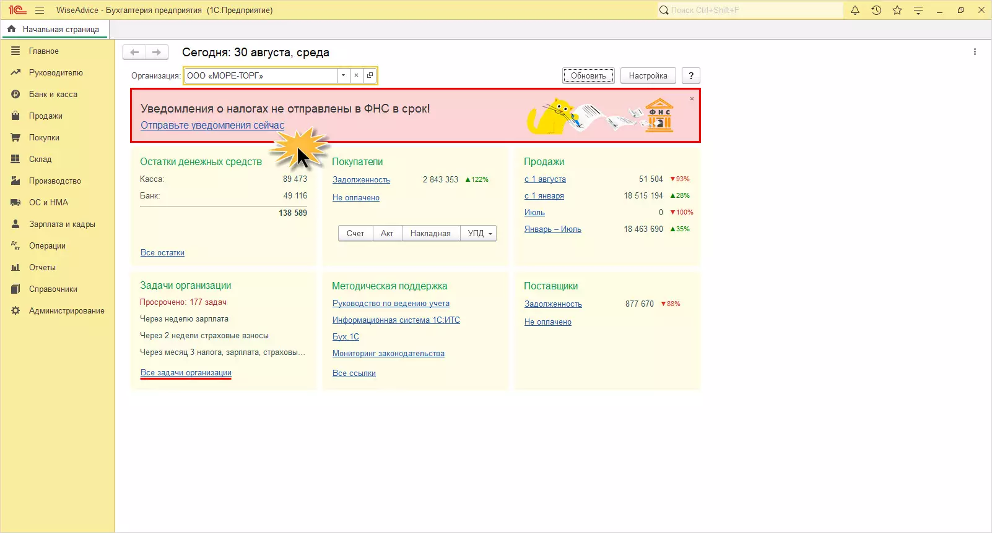Switch to Начальная страница tab

point(55,29)
